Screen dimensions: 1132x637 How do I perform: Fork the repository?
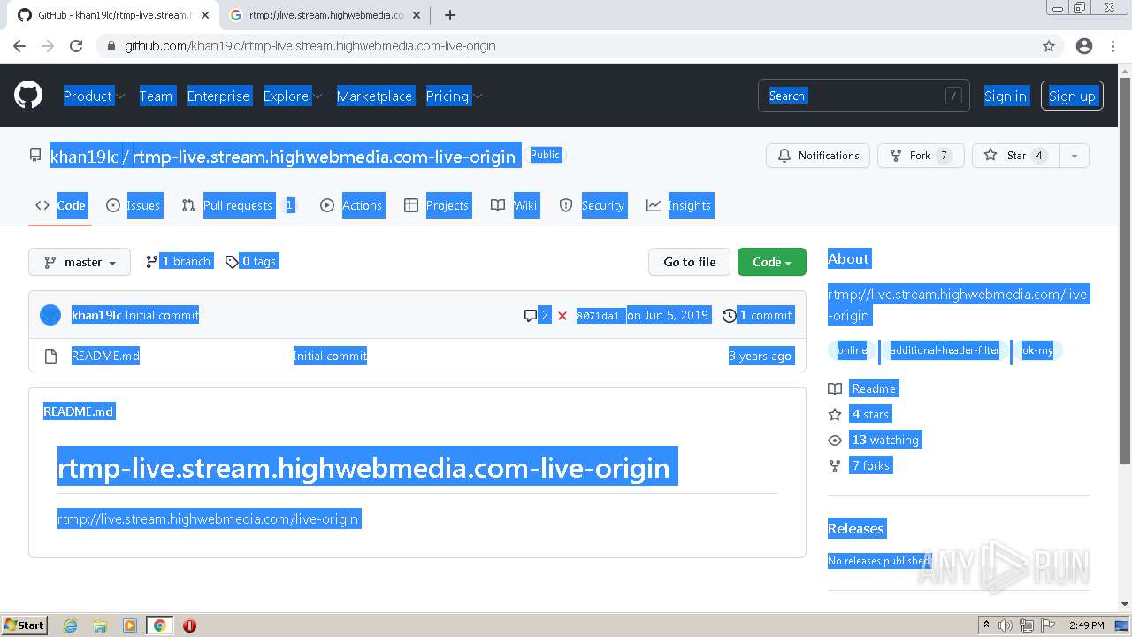(921, 156)
